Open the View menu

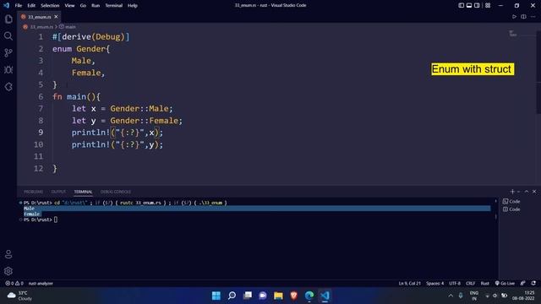(x=69, y=6)
